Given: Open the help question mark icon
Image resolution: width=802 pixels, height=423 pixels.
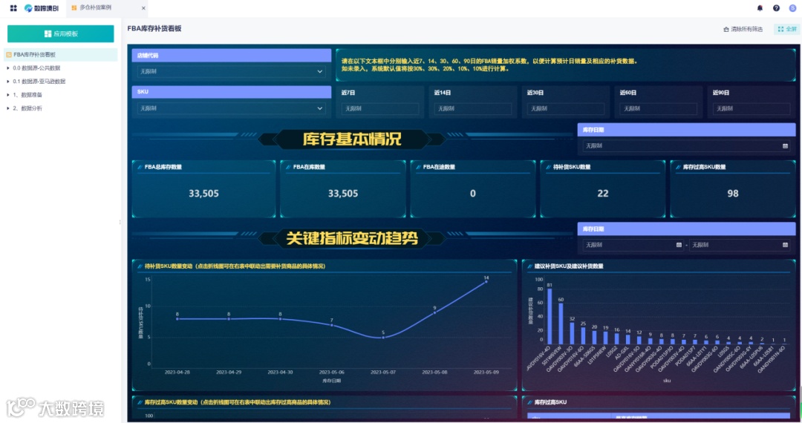Looking at the screenshot, I should [x=777, y=7].
